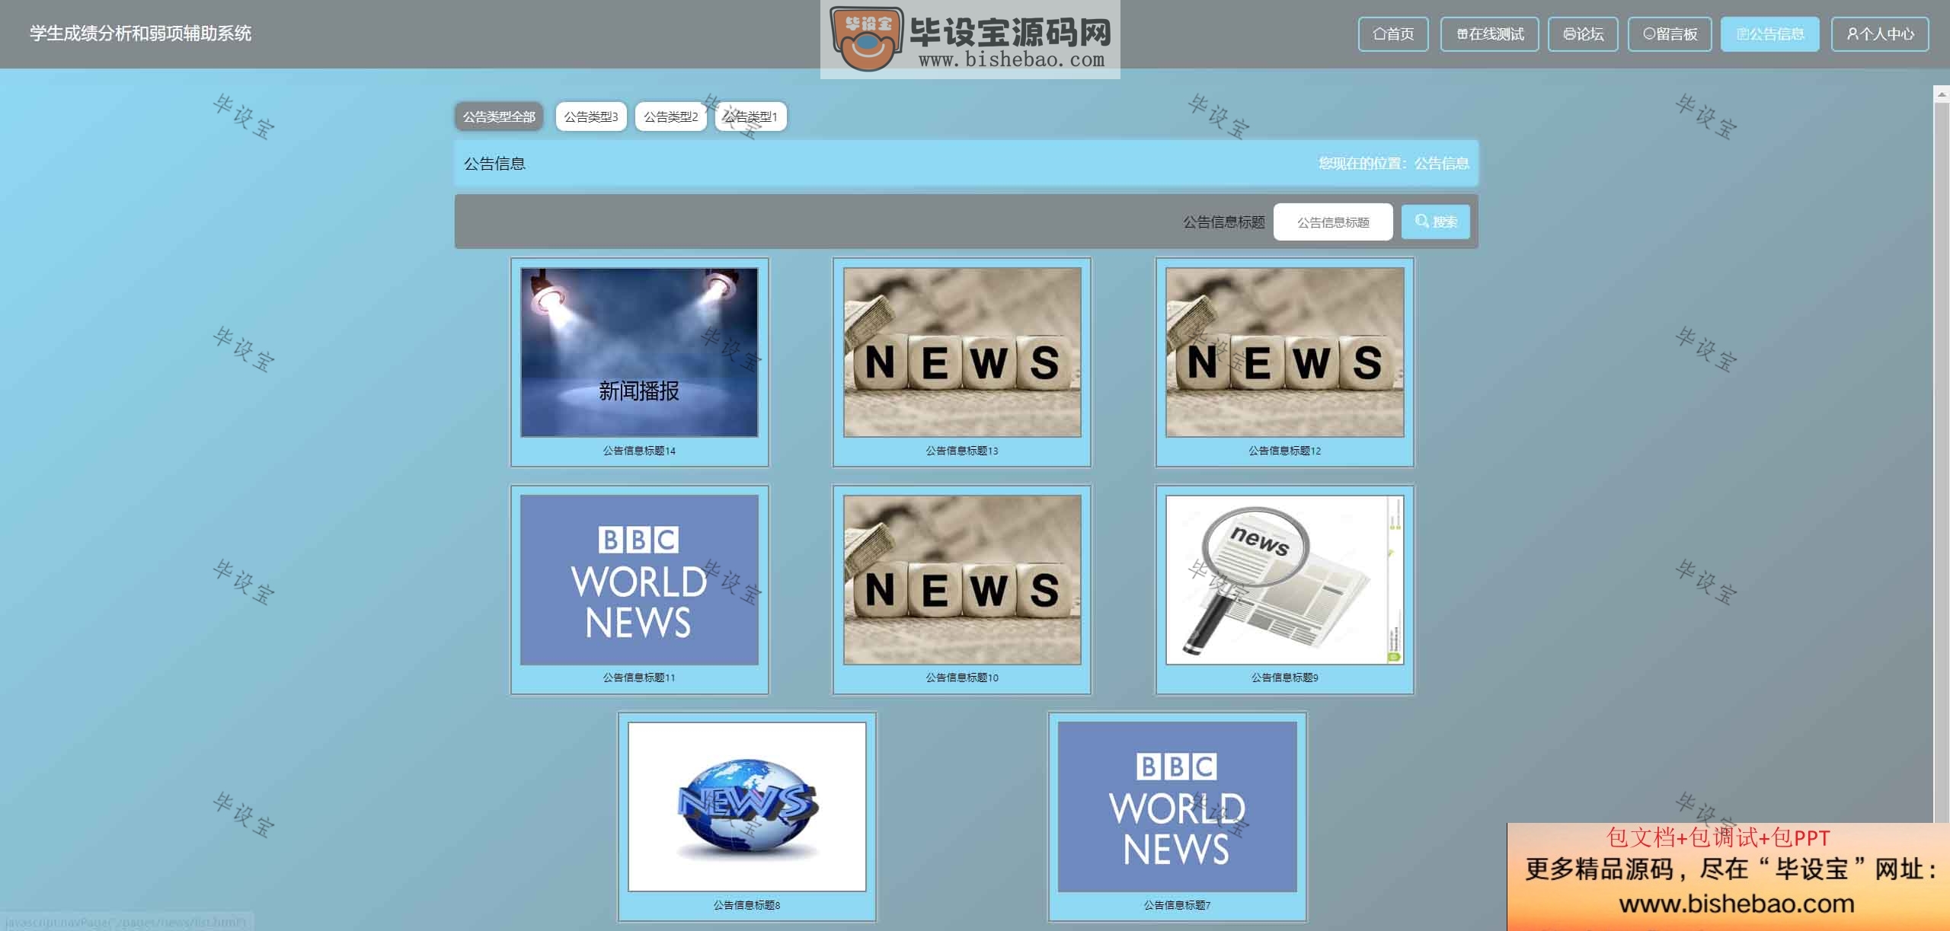Click the caption 公告信息标题13
The image size is (1950, 931).
click(x=962, y=451)
